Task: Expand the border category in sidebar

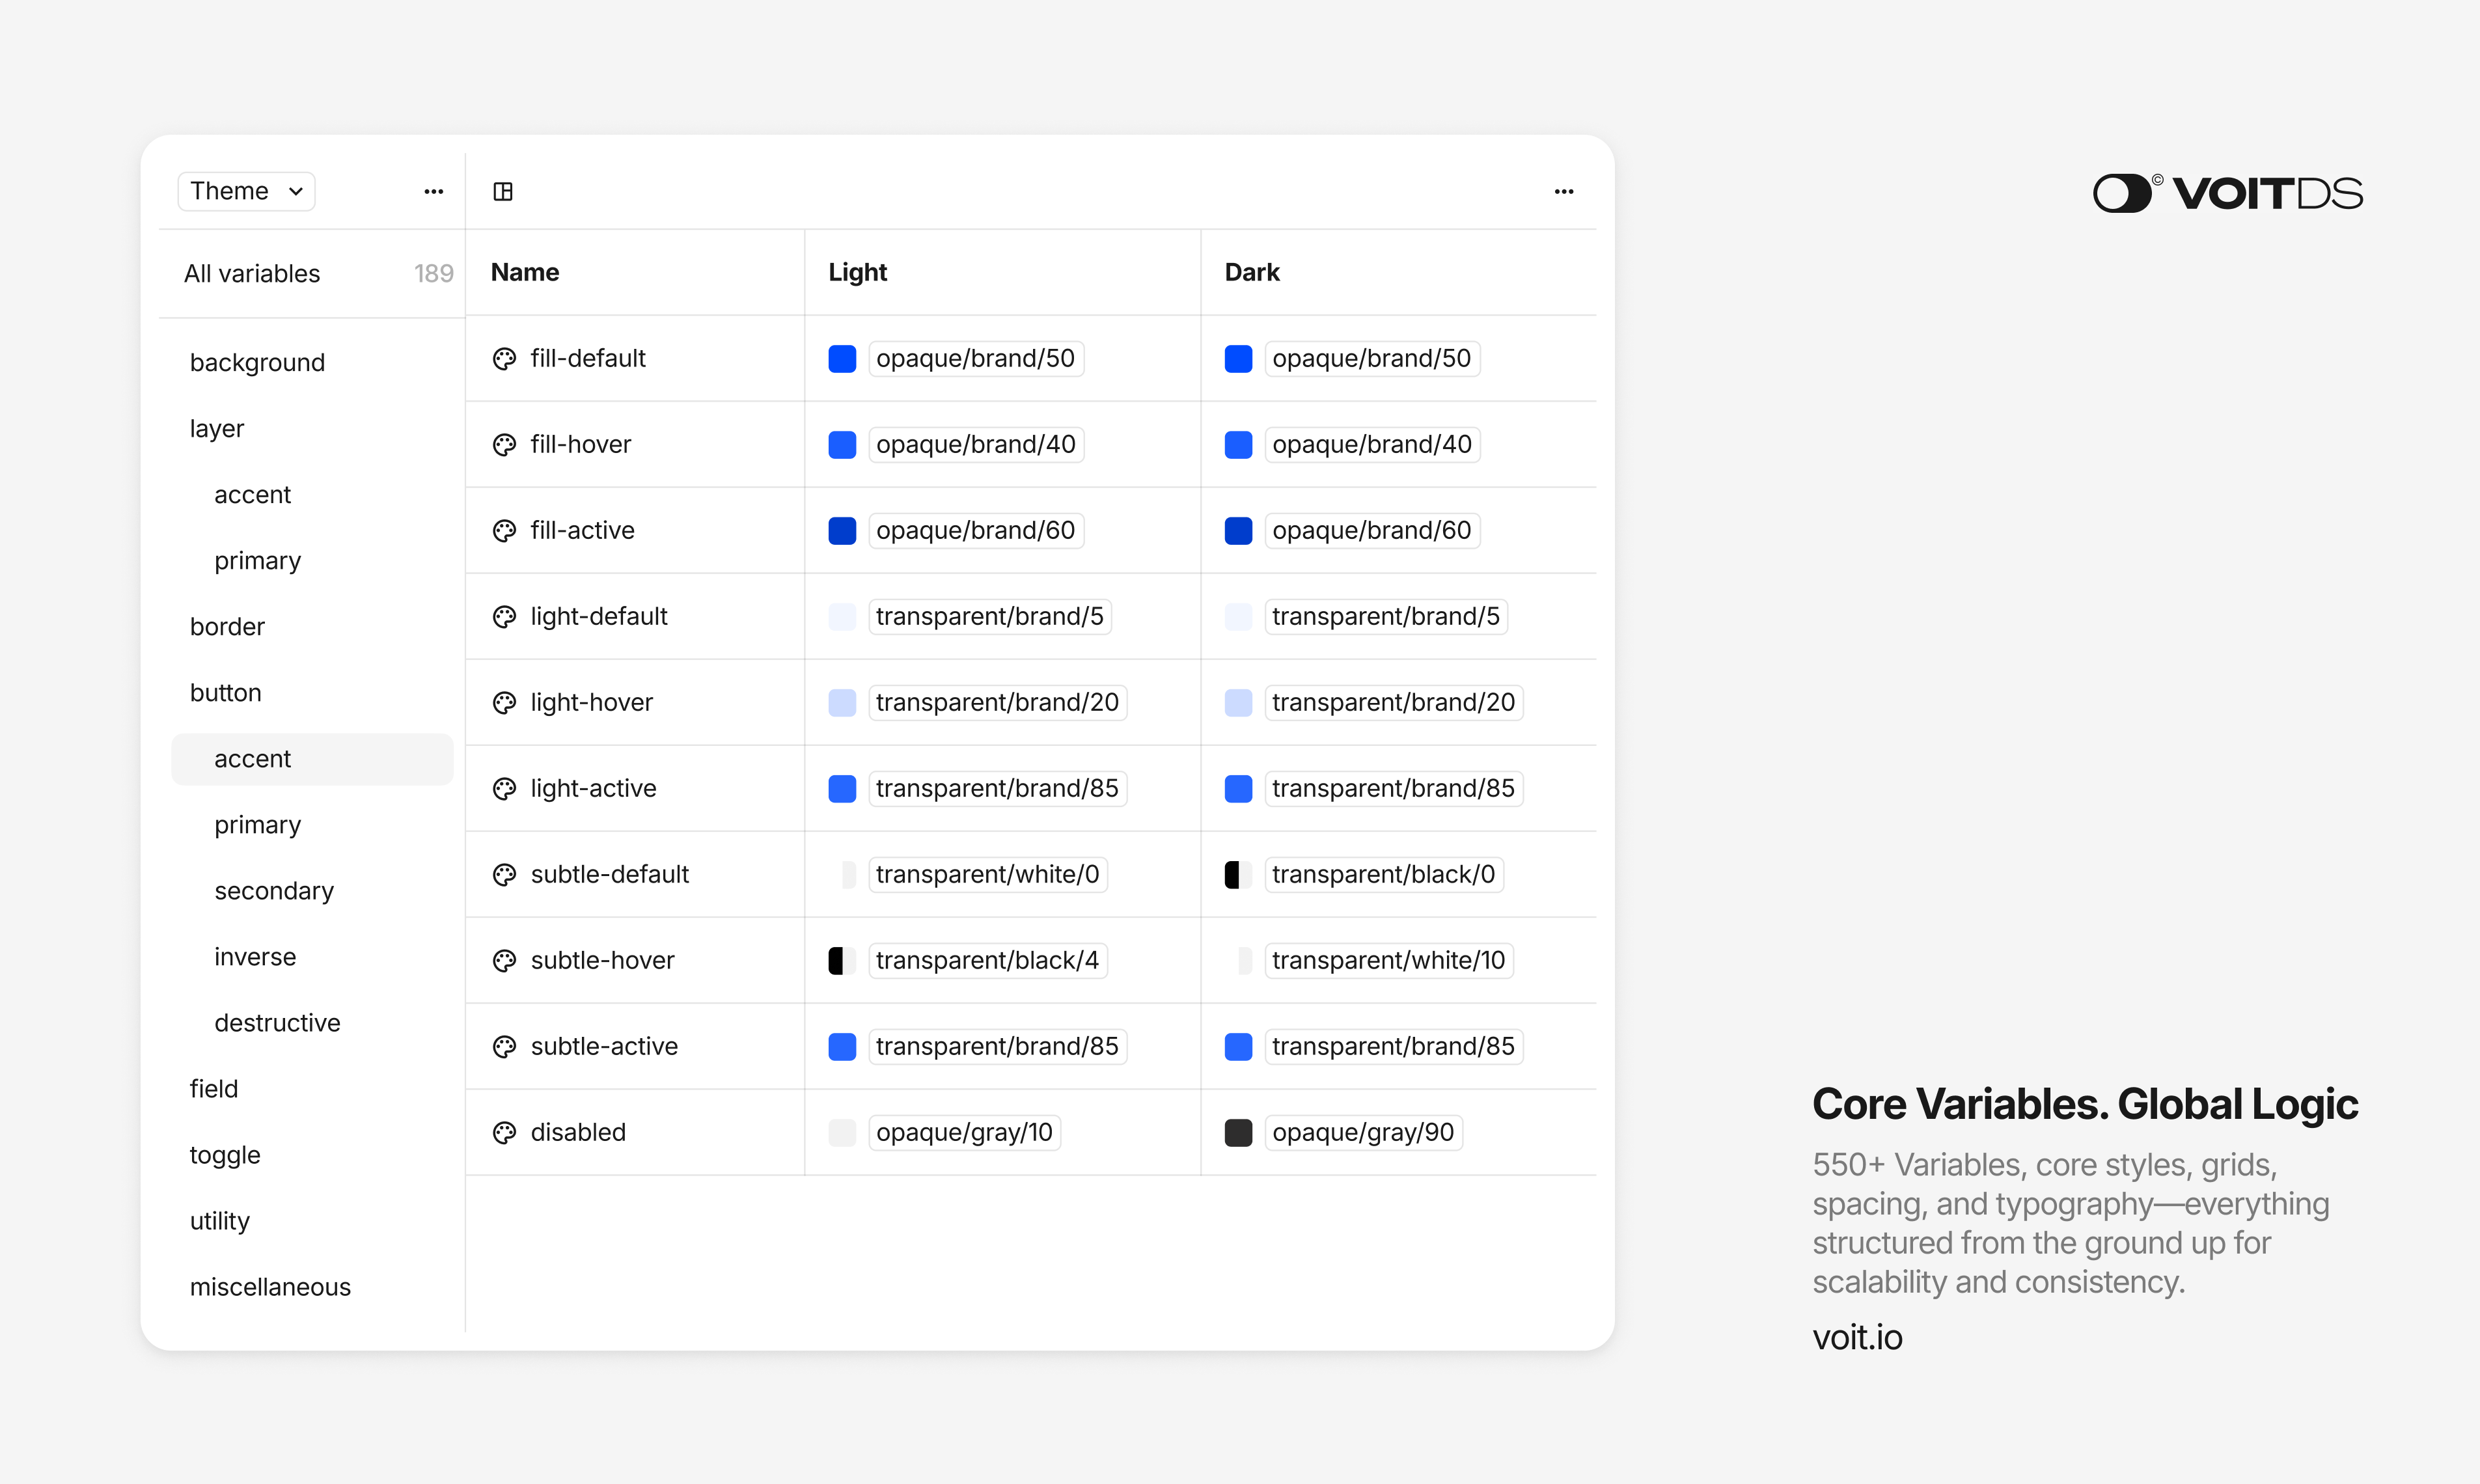Action: point(227,626)
